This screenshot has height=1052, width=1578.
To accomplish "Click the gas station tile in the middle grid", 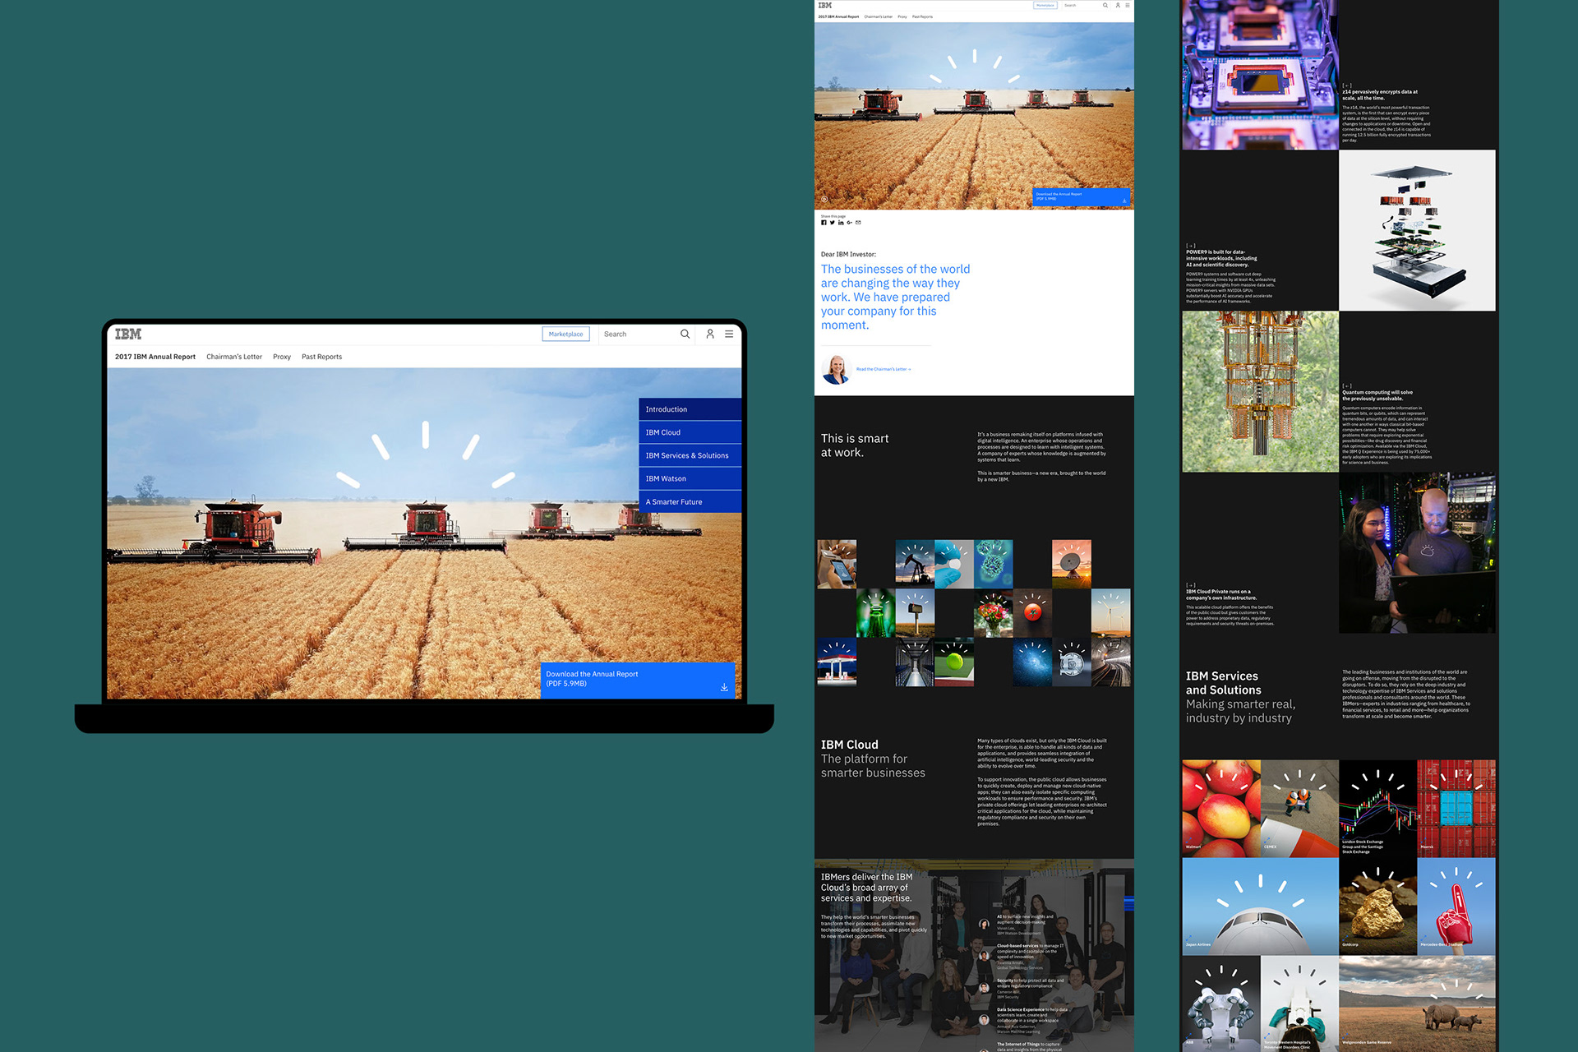I will pos(837,662).
